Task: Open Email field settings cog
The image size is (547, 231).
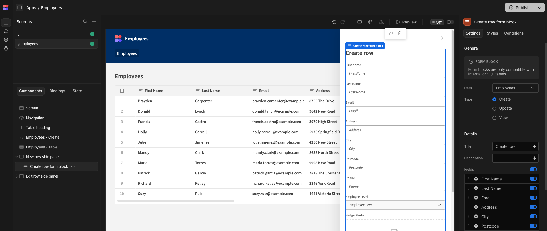Action: [x=476, y=198]
